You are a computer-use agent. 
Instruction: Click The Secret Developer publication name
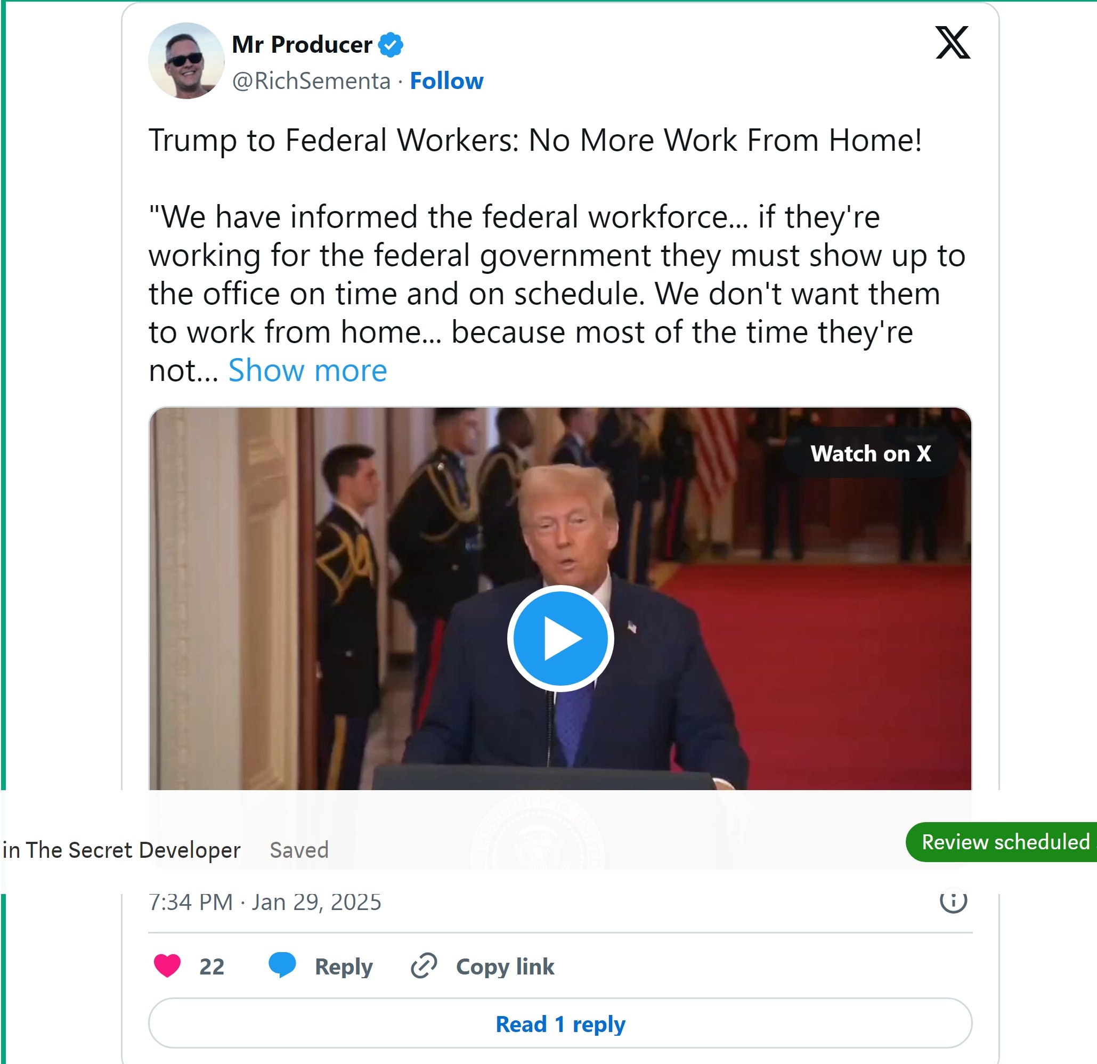click(x=133, y=850)
